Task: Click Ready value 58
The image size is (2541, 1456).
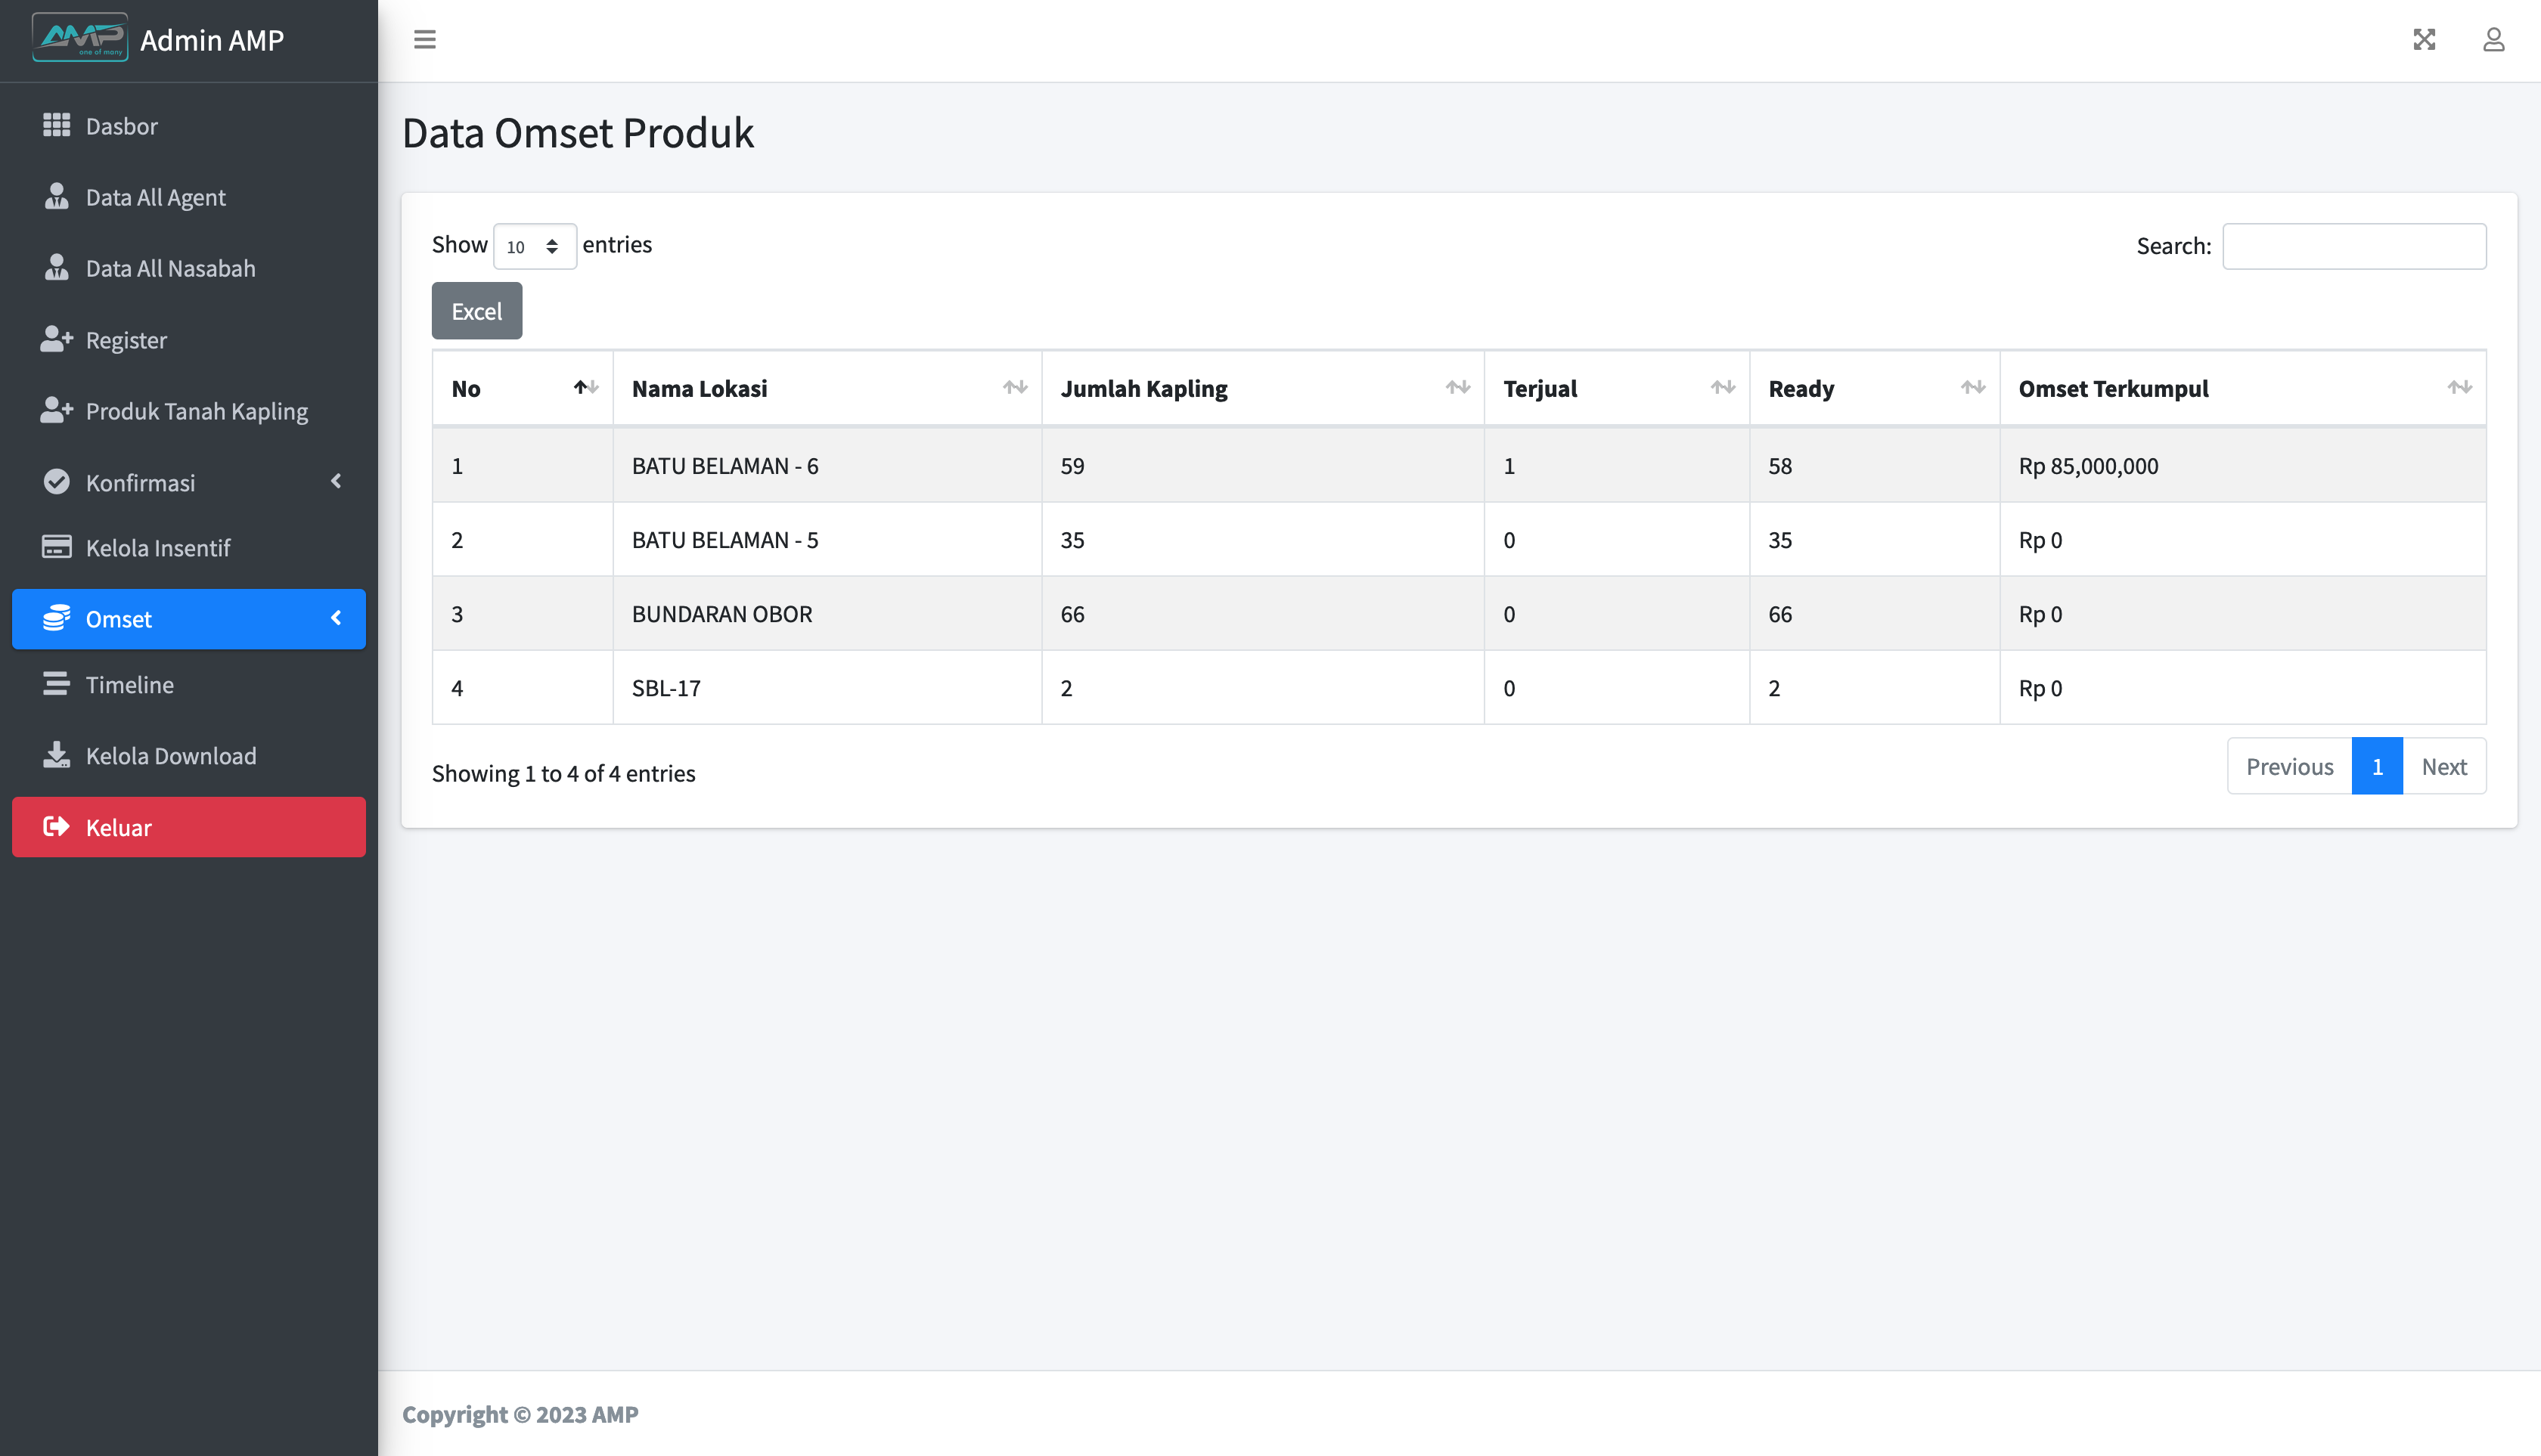Action: click(1779, 466)
